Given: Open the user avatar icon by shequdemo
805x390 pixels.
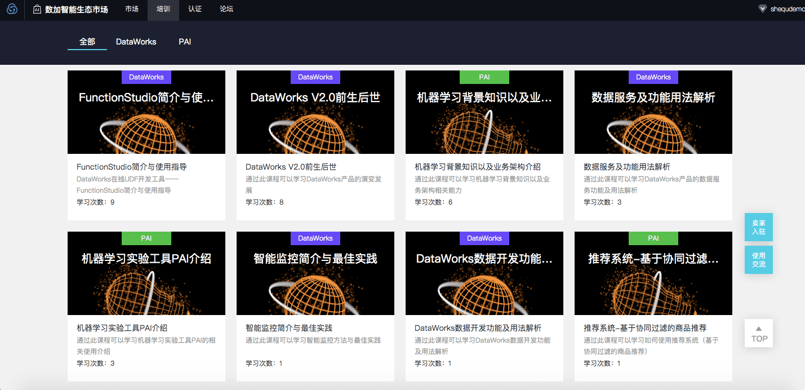Looking at the screenshot, I should click(763, 9).
